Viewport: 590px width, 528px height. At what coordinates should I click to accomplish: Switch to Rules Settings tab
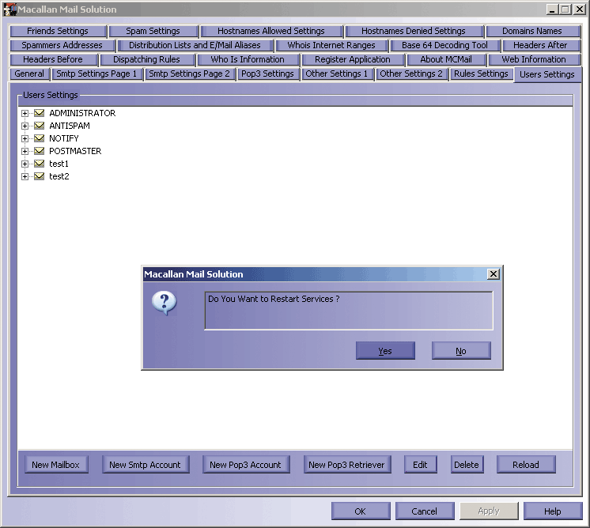[482, 74]
